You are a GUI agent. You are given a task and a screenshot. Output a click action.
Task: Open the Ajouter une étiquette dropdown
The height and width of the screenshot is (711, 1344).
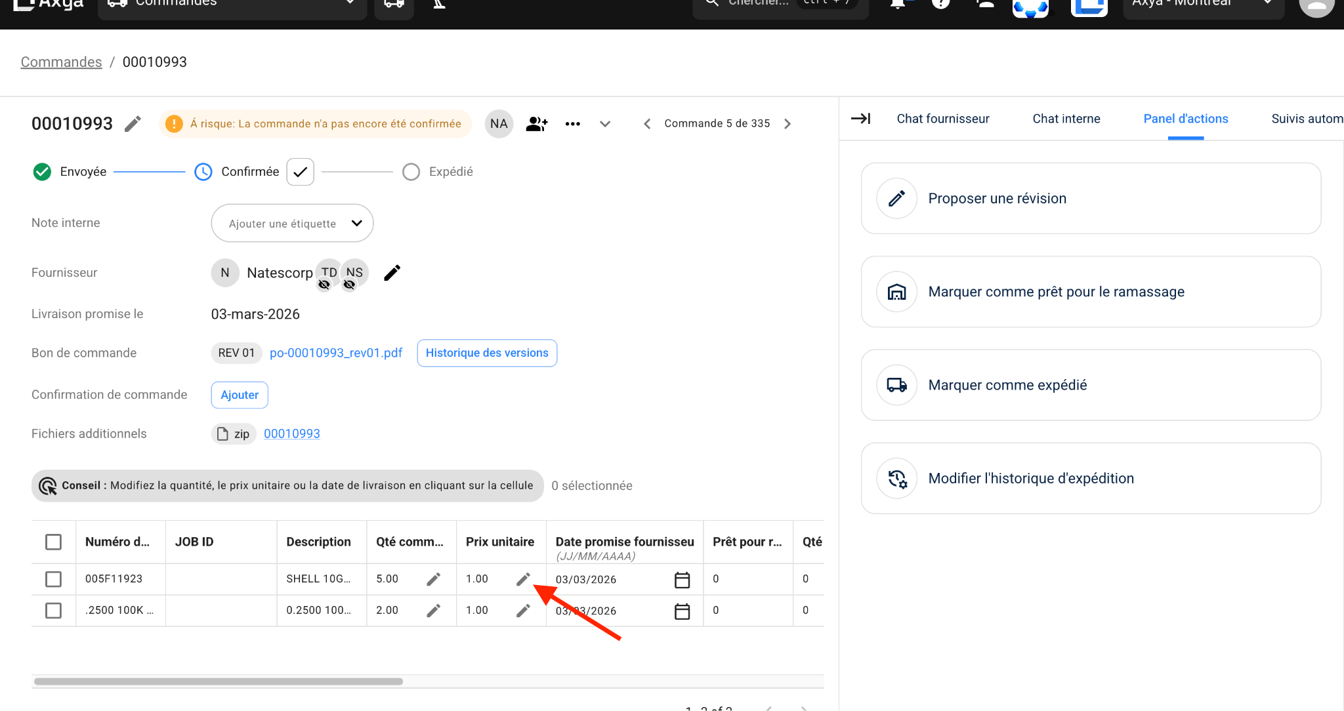292,223
